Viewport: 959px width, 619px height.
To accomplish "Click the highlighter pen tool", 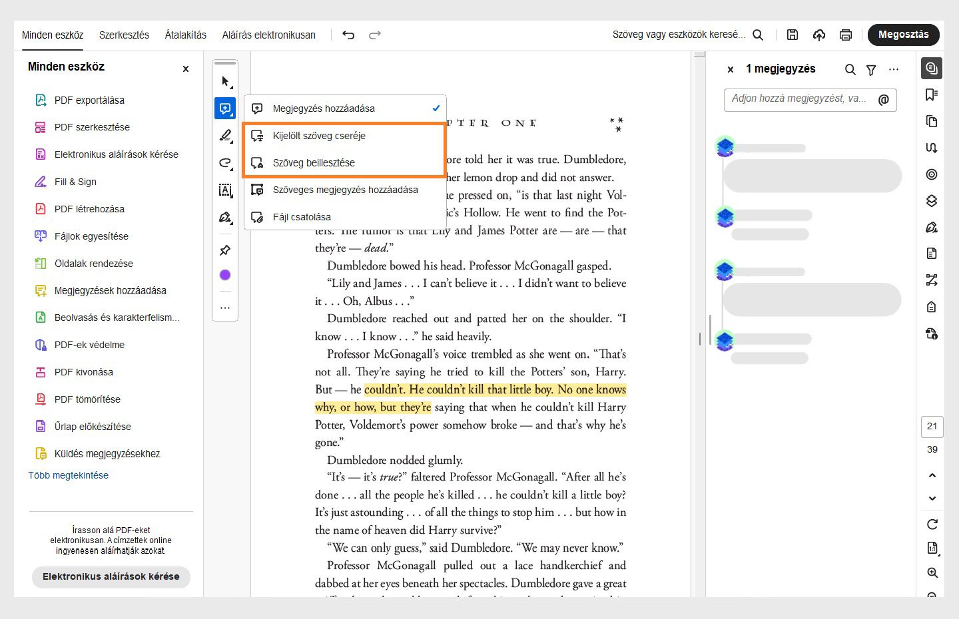I will tap(225, 136).
